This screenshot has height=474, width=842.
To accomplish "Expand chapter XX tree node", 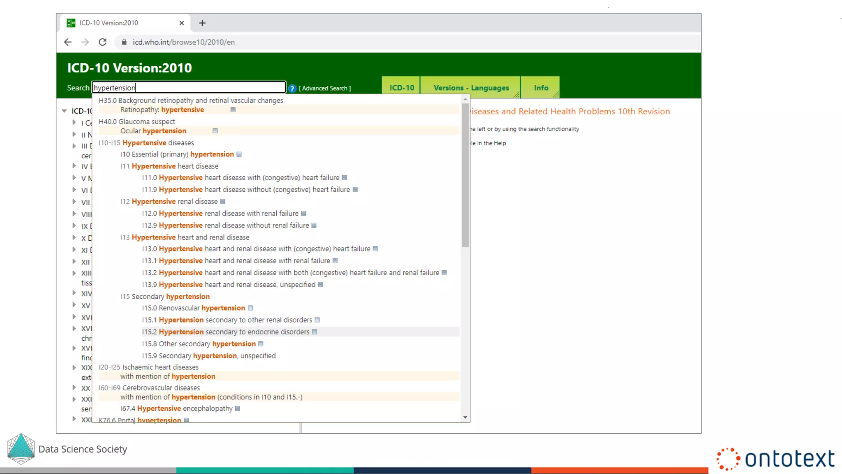I will point(74,388).
